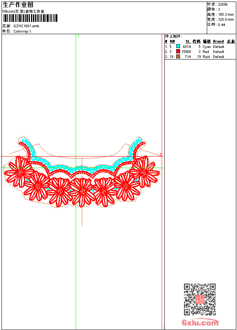
Task: Click Default brand in the Cyan row
Action: [219, 46]
